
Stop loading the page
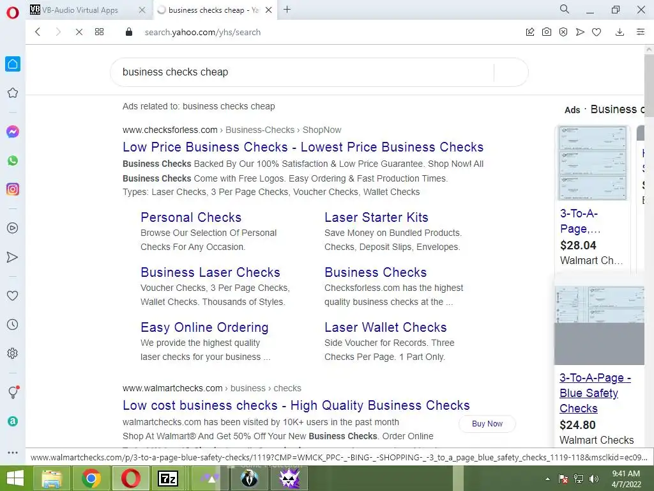pyautogui.click(x=79, y=32)
